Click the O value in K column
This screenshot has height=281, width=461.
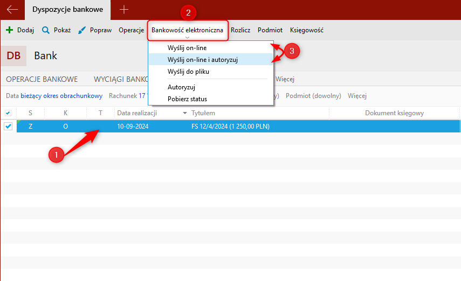(65, 127)
